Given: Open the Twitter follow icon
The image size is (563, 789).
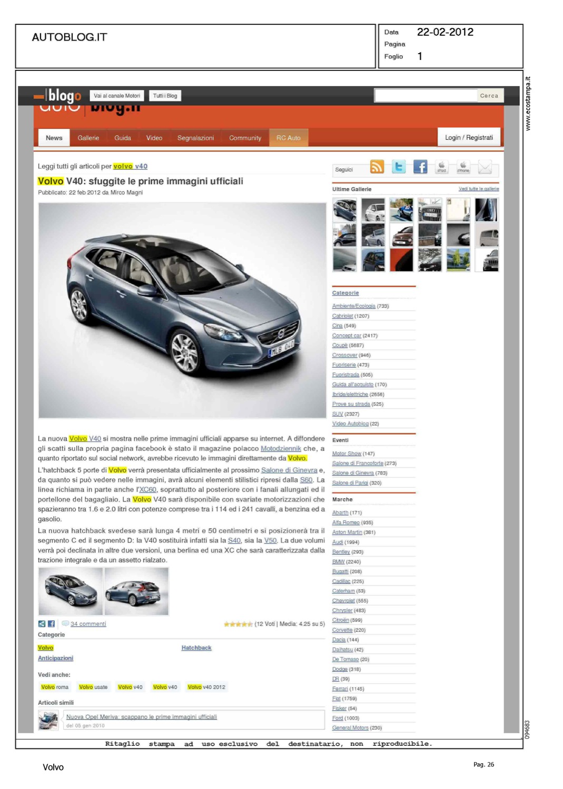Looking at the screenshot, I should (x=399, y=167).
